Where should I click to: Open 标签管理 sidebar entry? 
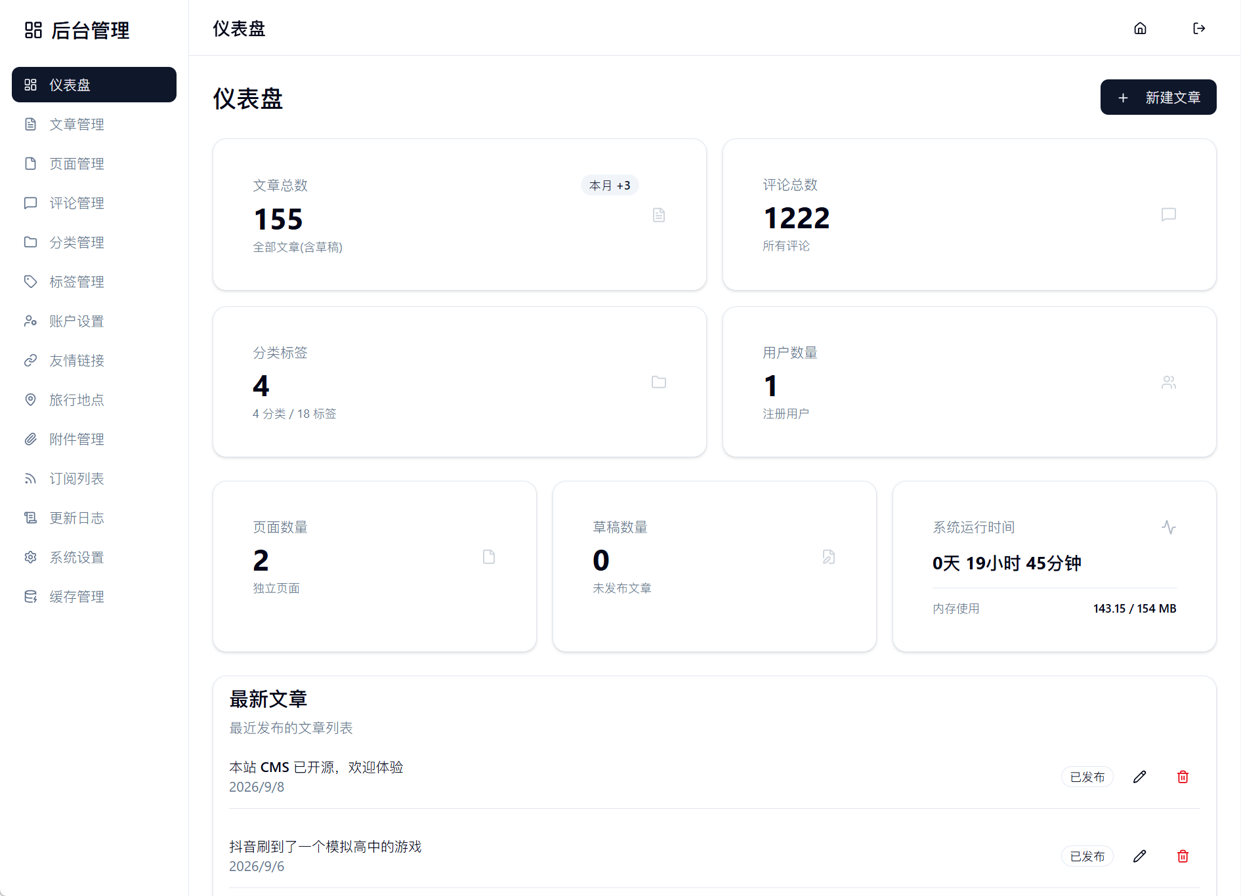click(x=94, y=281)
